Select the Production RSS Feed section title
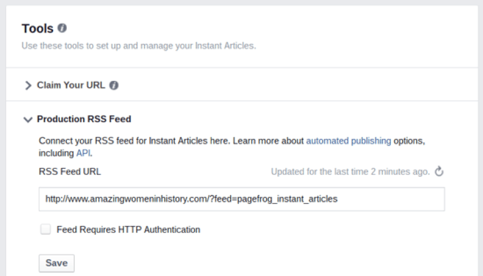Image resolution: width=483 pixels, height=276 pixels. tap(84, 119)
